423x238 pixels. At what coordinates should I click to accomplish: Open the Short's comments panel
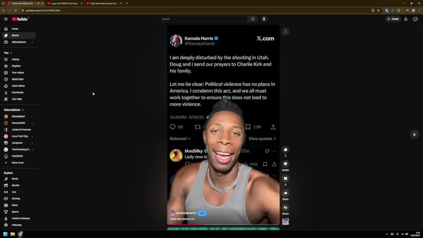point(285,178)
